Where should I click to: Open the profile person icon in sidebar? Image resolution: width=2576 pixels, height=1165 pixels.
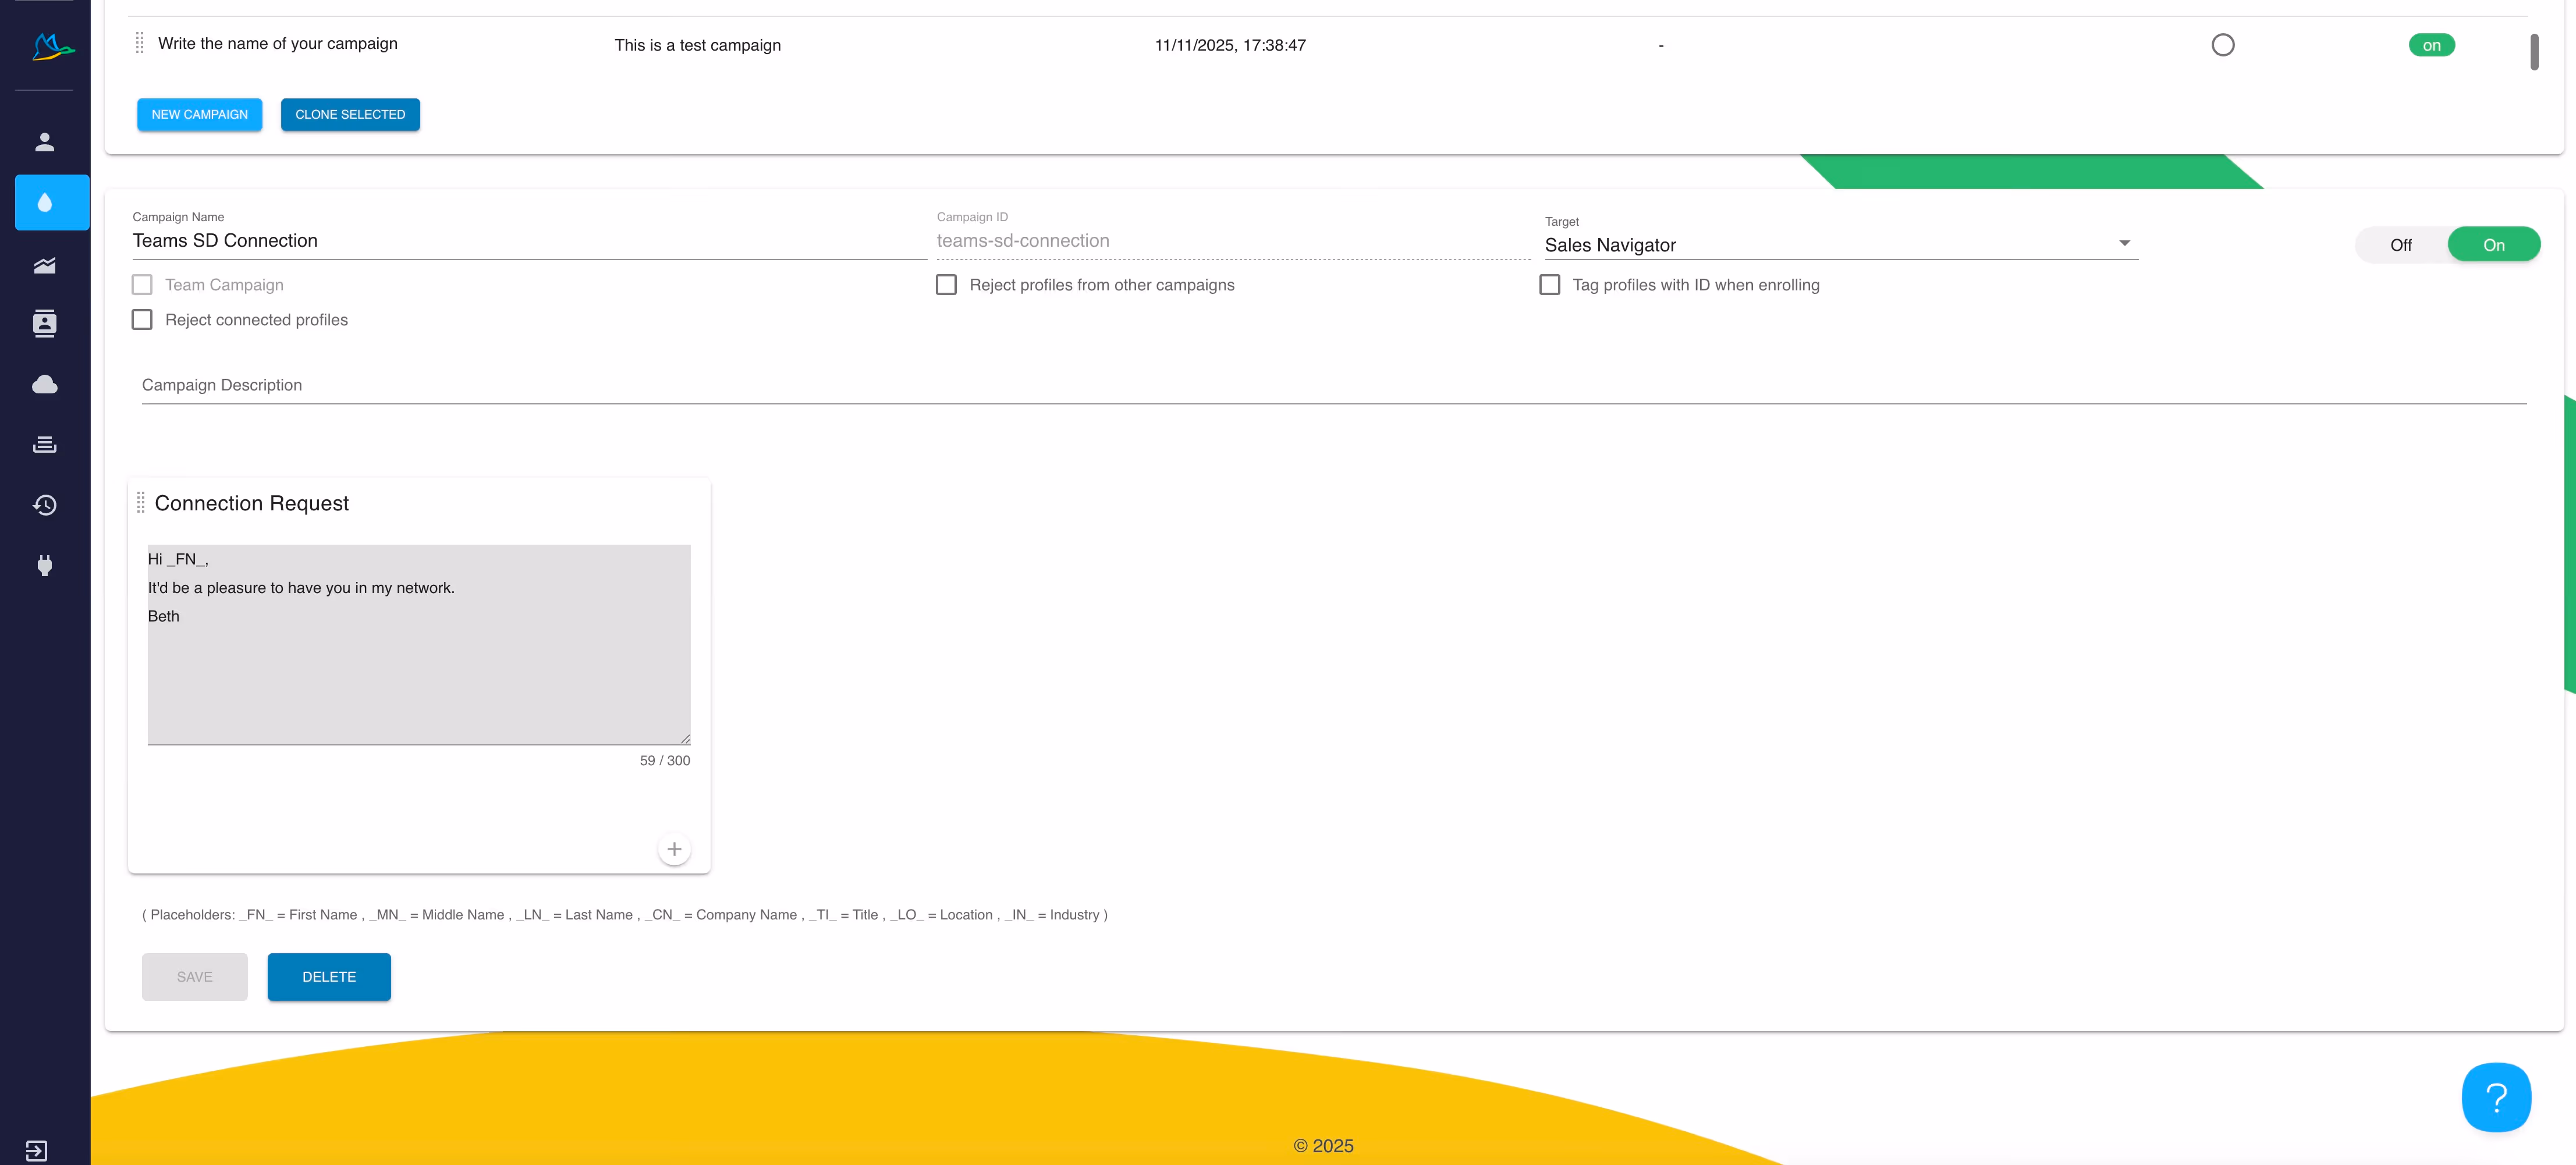click(x=44, y=142)
